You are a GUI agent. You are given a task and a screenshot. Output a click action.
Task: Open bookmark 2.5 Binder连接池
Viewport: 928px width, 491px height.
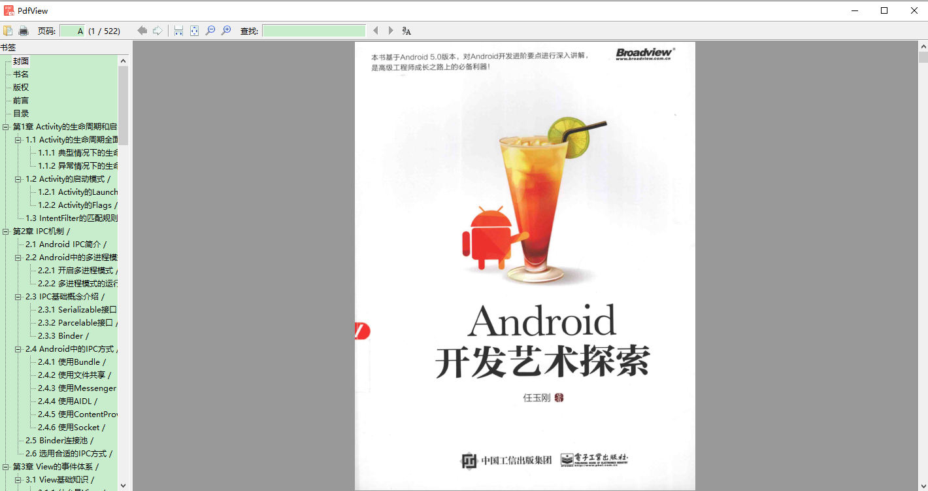pos(59,441)
